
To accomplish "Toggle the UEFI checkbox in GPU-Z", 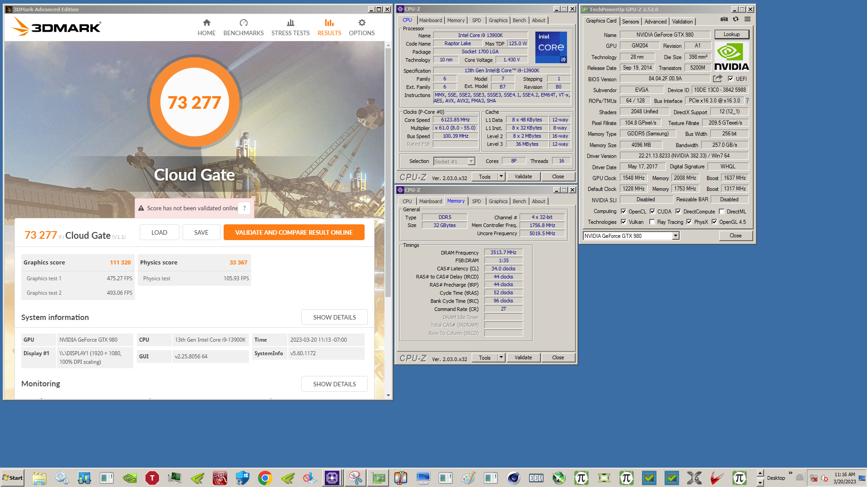I will click(x=731, y=79).
